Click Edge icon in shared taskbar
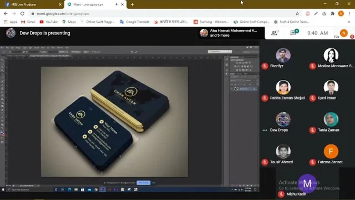The image size is (355, 200). pos(69,189)
